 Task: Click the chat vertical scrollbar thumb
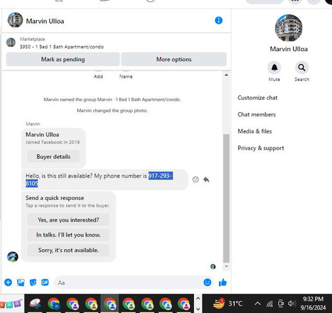pos(226,198)
